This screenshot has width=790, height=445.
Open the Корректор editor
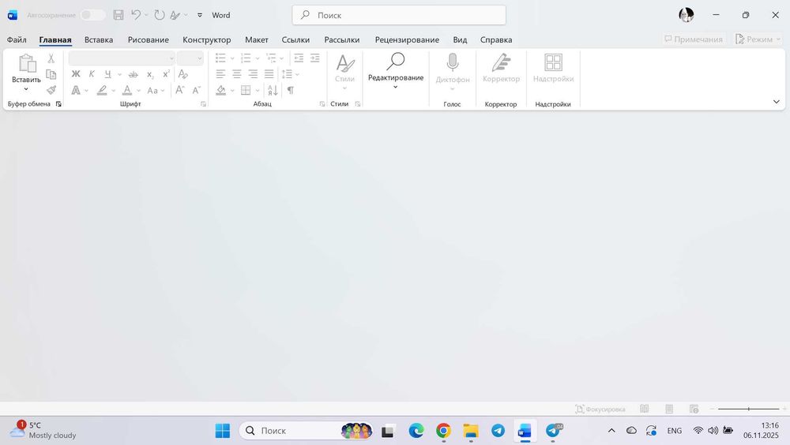tap(501, 69)
